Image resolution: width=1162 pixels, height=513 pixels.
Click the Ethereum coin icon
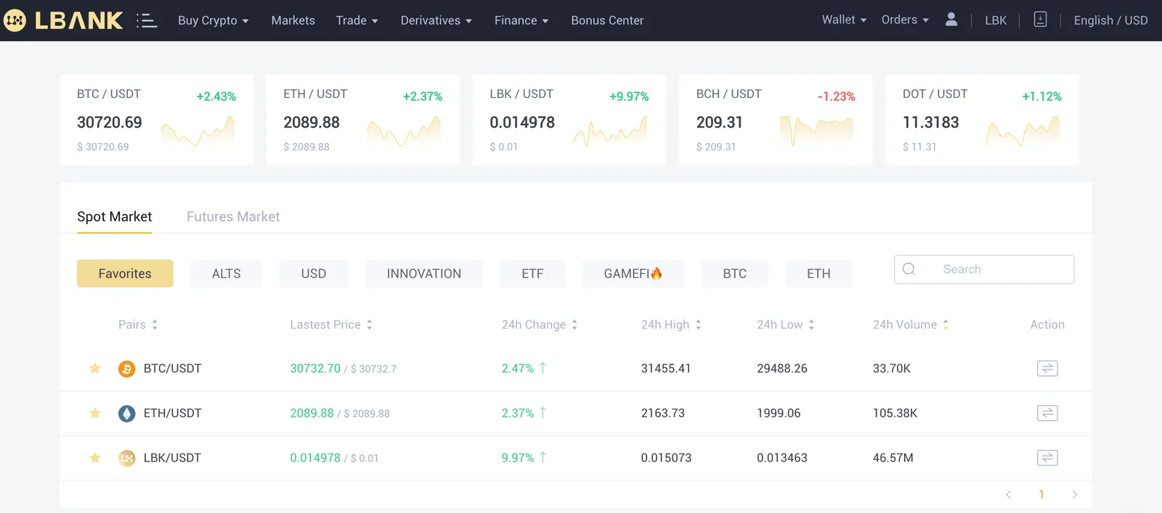tap(127, 414)
